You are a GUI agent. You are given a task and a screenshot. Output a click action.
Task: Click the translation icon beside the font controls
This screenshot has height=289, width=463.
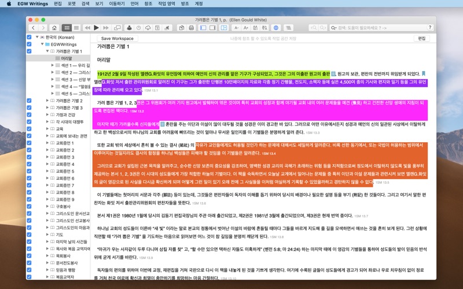point(264,28)
